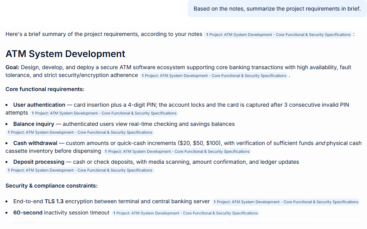367x229 pixels.
Task: Click the text '($20, $50, $100)'
Action: tap(199, 143)
